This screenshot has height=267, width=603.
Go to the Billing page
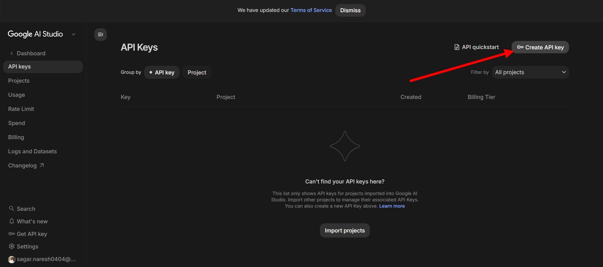coord(16,137)
